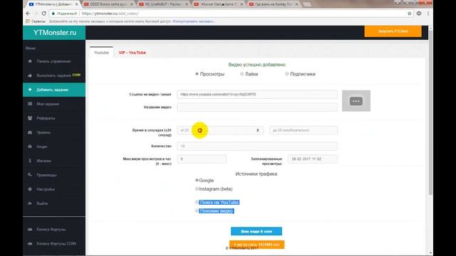456x256 pixels.
Task: Click the Сервисы apps icon in bookmarks bar
Action: [28, 21]
